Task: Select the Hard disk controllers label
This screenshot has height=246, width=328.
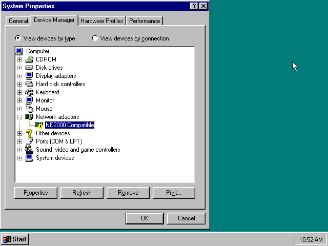Action: [x=60, y=84]
